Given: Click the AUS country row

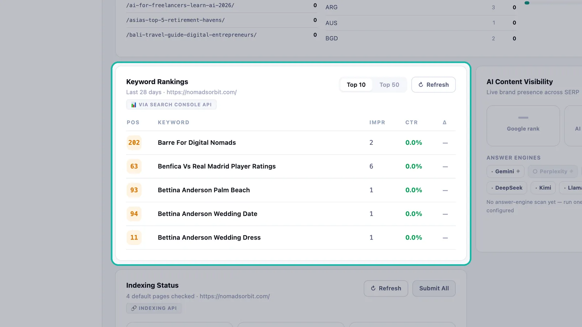Looking at the screenshot, I should tap(420, 23).
